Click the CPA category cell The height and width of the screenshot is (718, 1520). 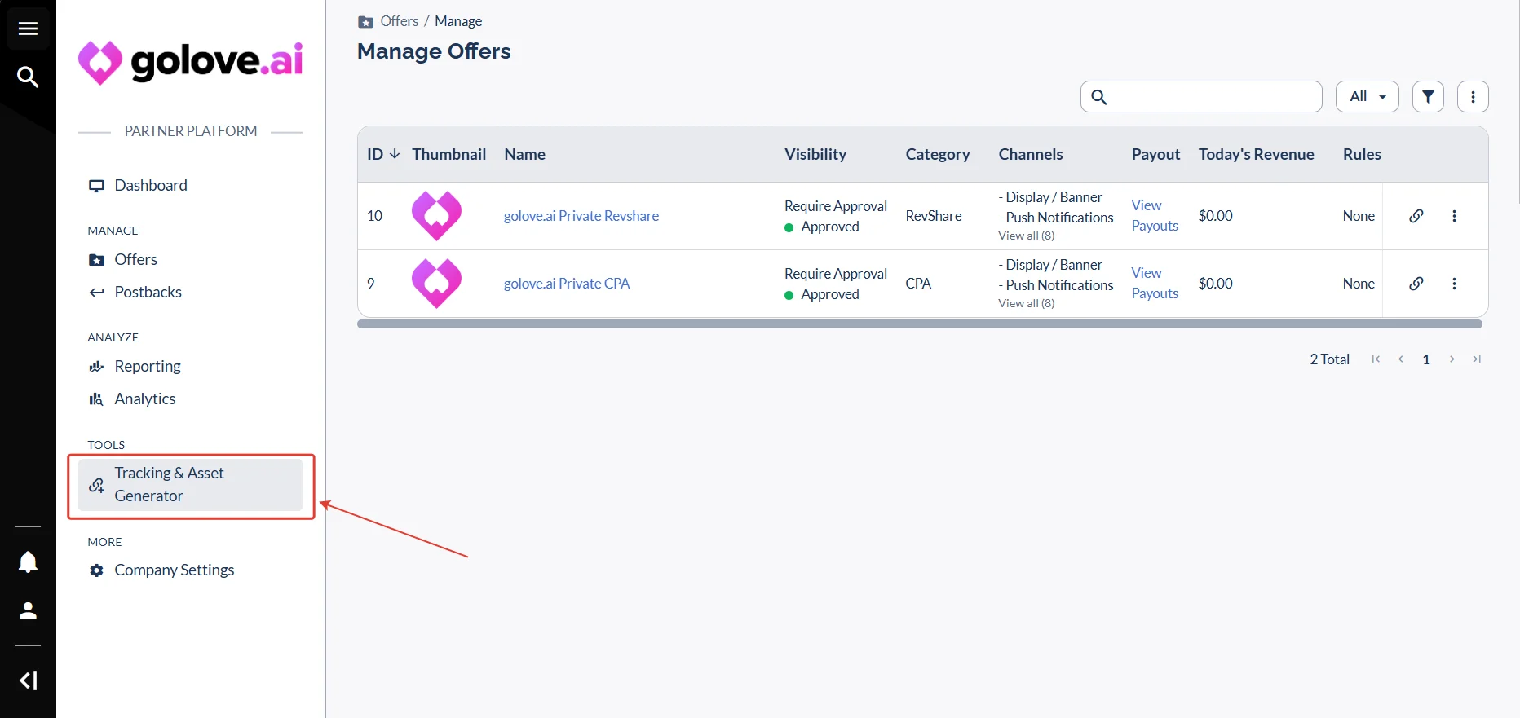click(918, 284)
